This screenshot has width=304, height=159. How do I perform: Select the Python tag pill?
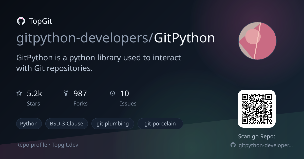(x=29, y=124)
